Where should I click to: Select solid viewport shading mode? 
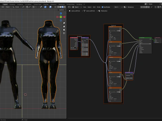[x=60, y=7]
